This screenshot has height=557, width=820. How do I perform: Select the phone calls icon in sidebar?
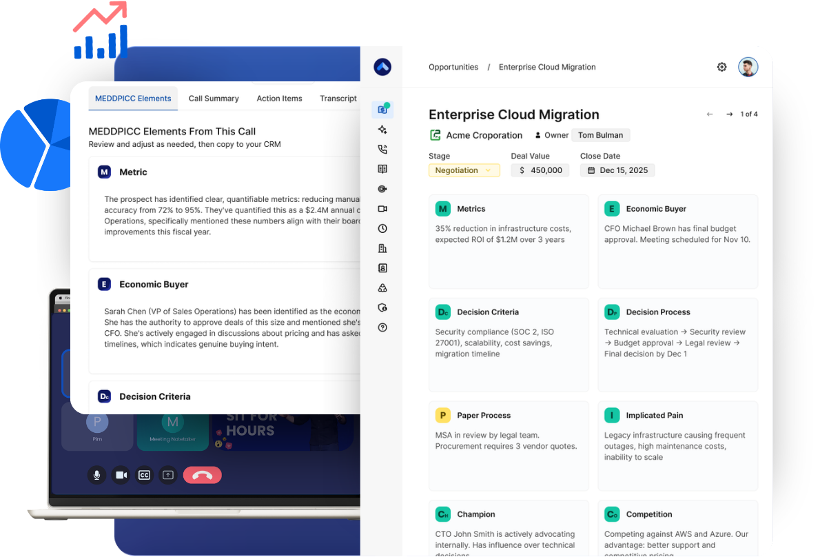(x=382, y=149)
